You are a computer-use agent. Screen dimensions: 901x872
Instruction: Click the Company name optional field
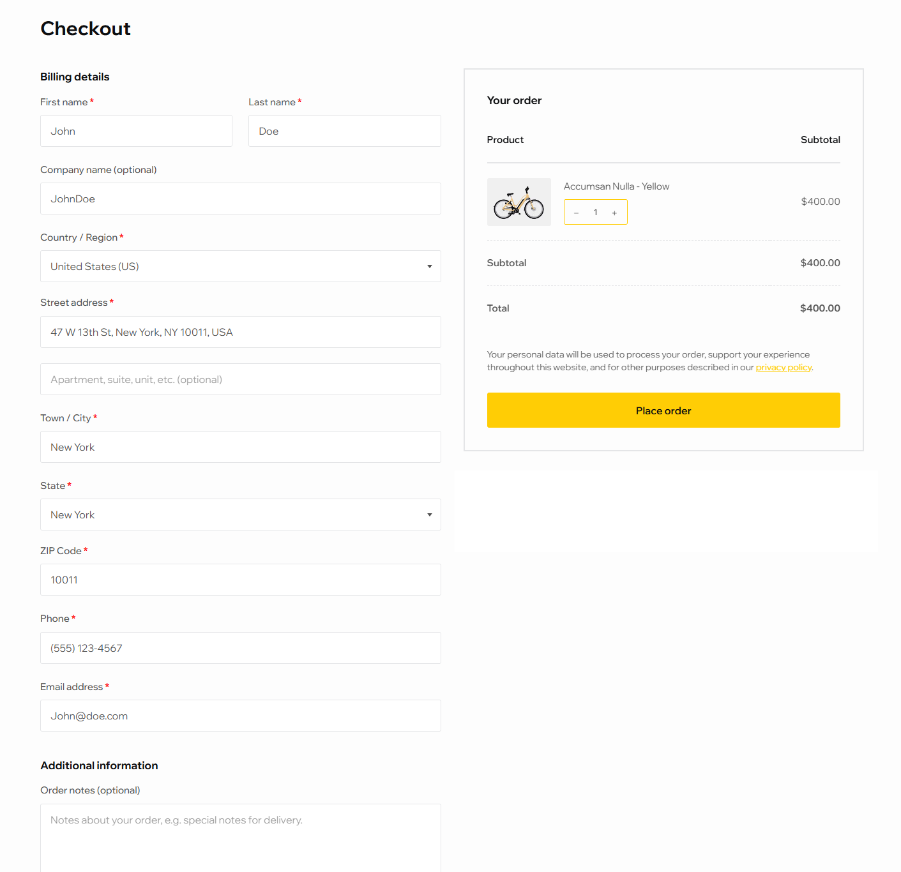[240, 199]
